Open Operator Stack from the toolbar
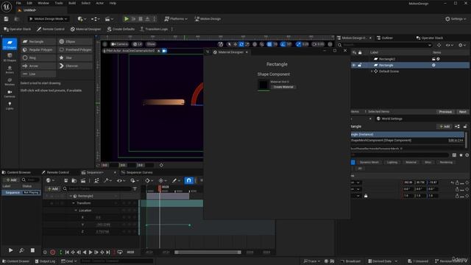This screenshot has height=265, width=471. click(x=17, y=29)
